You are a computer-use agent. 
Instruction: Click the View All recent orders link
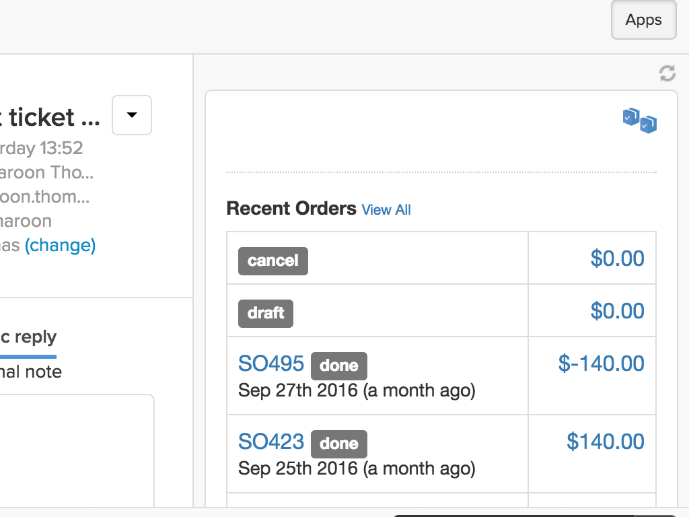click(386, 210)
